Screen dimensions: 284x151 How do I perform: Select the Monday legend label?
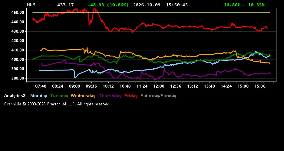(x=38, y=96)
